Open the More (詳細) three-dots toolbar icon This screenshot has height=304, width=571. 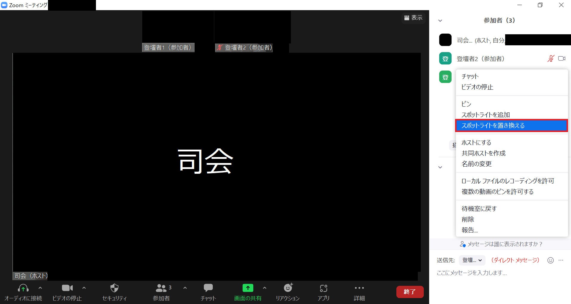[359, 288]
